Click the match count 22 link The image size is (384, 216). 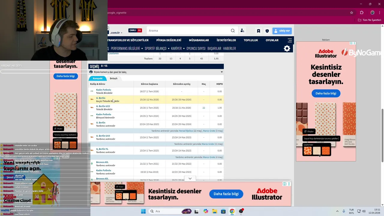coord(204,108)
